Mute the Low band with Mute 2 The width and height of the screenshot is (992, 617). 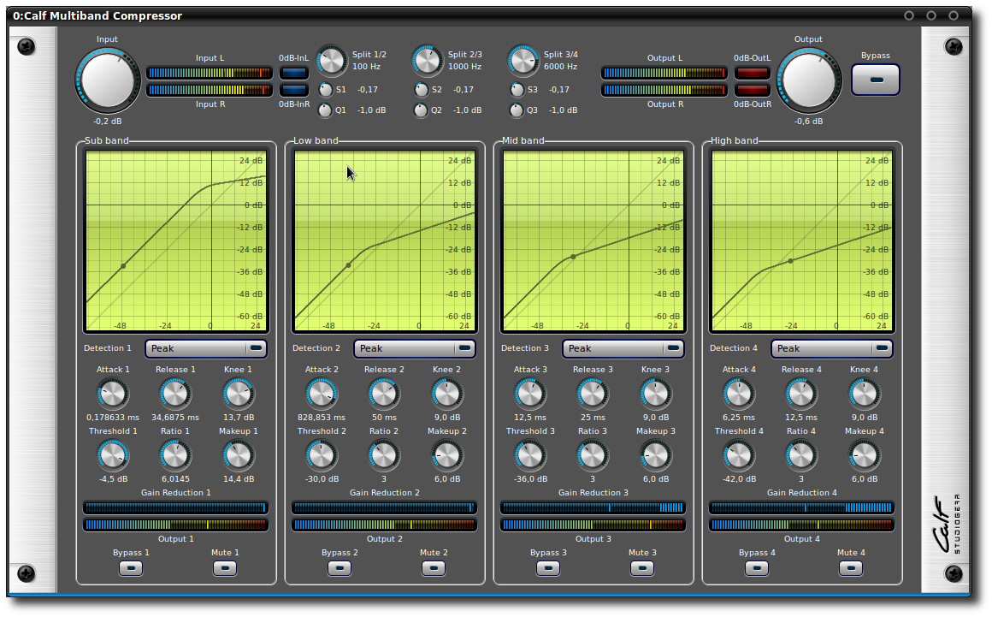433,567
